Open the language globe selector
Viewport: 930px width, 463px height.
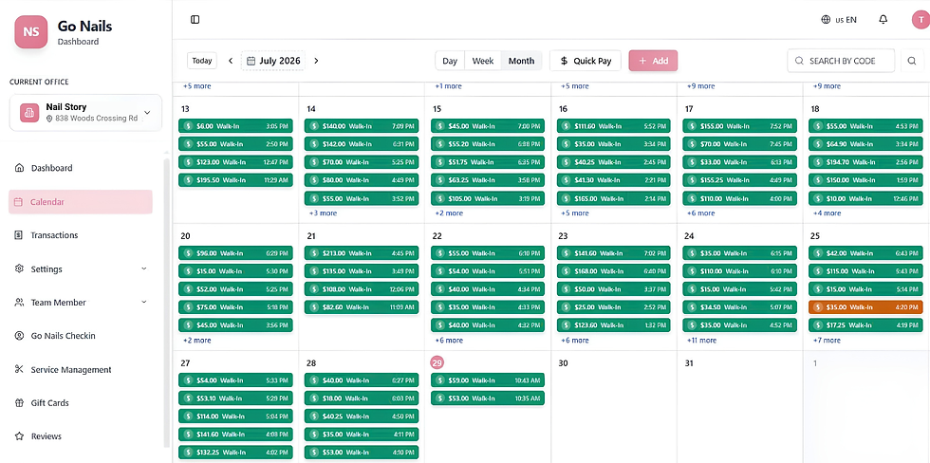[838, 20]
